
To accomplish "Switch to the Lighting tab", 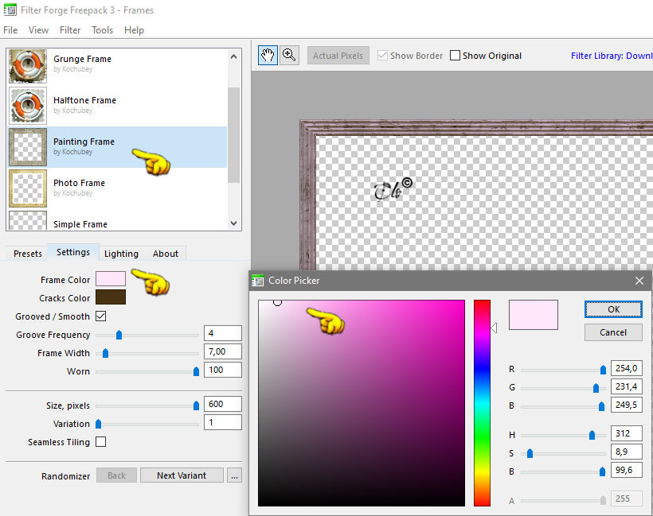I will pos(121,254).
